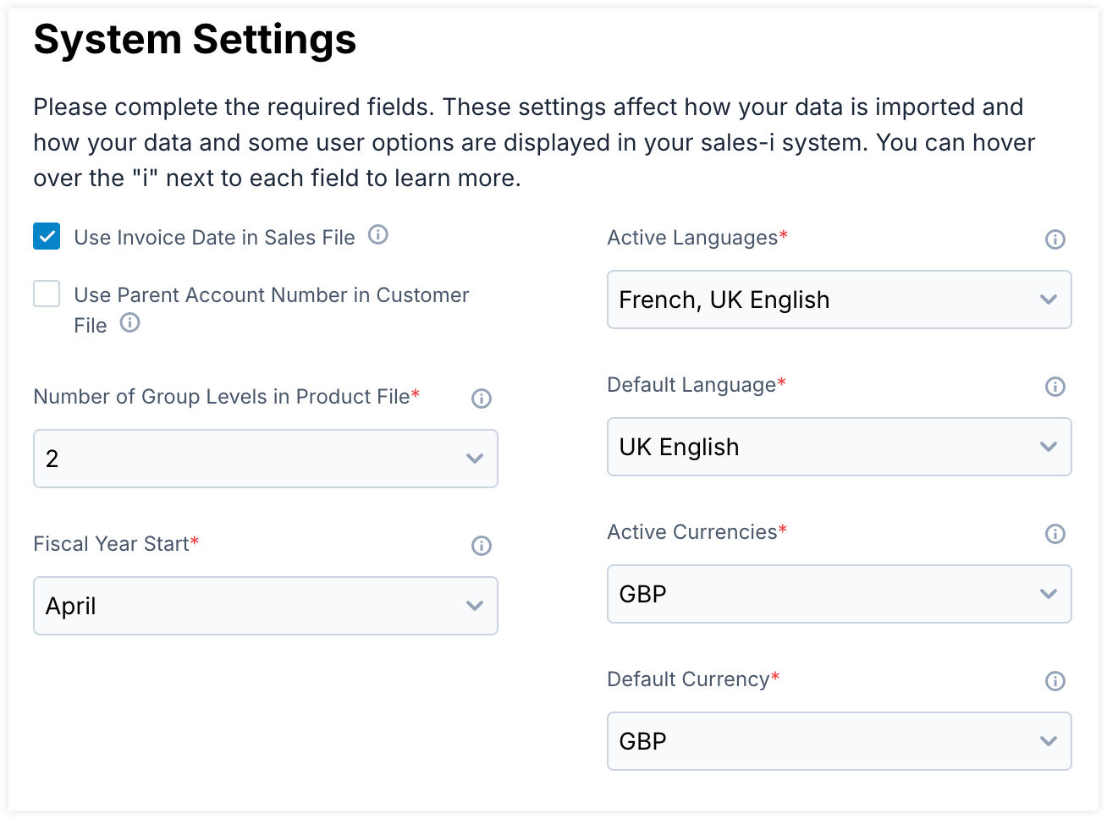Click the Fiscal Year Start info icon

tap(482, 546)
